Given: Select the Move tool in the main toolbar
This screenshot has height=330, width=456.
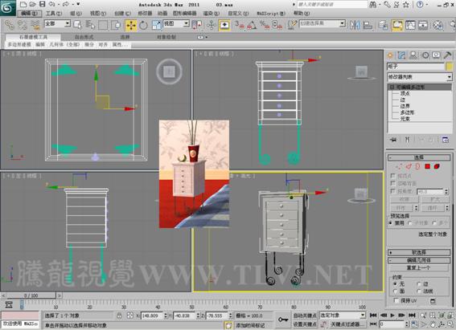Looking at the screenshot, I should [131, 25].
